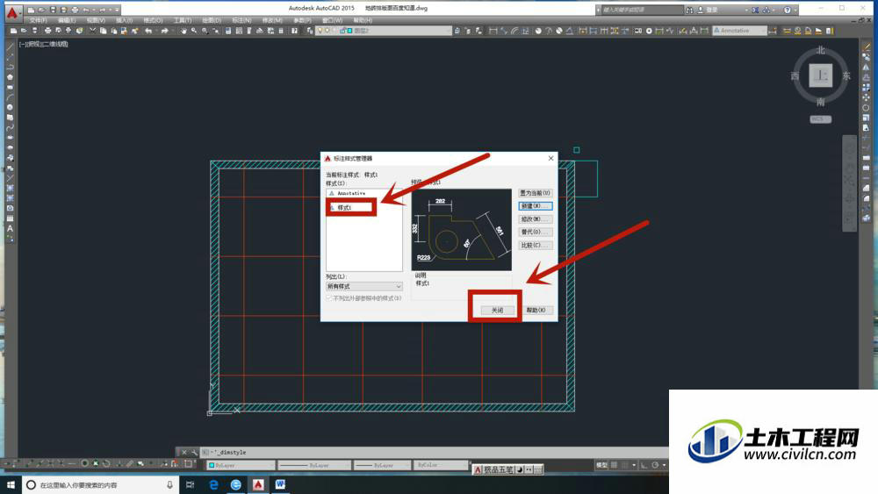Select the Circle tool in the draw toolbar
The width and height of the screenshot is (878, 494).
coord(10,107)
